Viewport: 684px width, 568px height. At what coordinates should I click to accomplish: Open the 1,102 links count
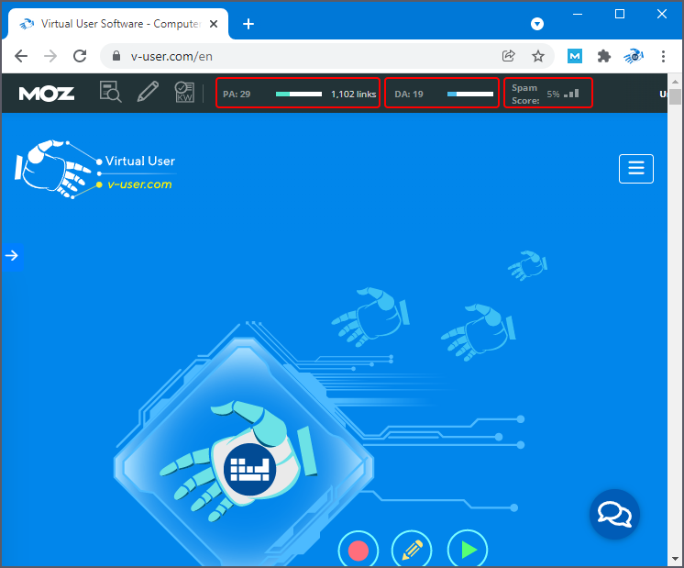pyautogui.click(x=353, y=95)
